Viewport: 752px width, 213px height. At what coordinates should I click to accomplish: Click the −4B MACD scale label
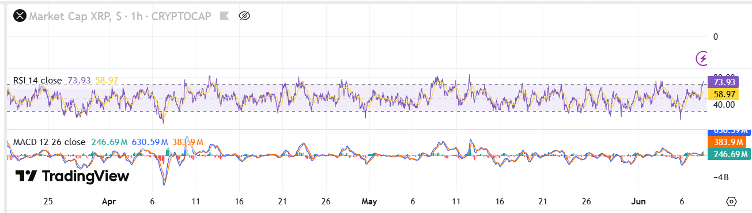click(x=721, y=177)
